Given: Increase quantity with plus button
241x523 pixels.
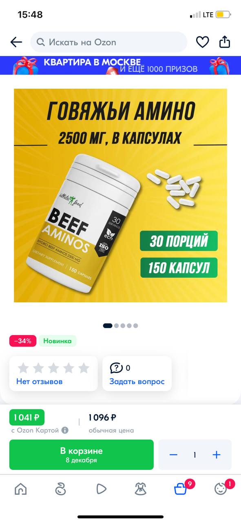Looking at the screenshot, I should pos(217,455).
